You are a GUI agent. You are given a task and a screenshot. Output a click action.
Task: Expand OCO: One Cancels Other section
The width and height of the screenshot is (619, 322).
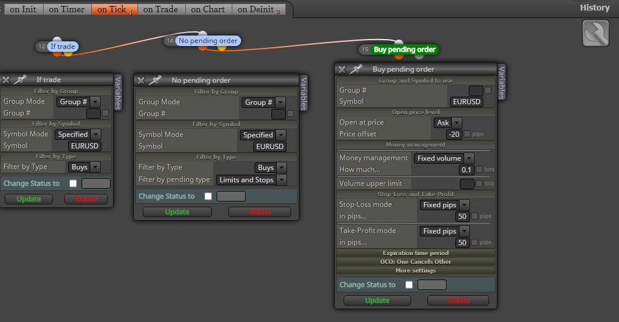point(416,261)
